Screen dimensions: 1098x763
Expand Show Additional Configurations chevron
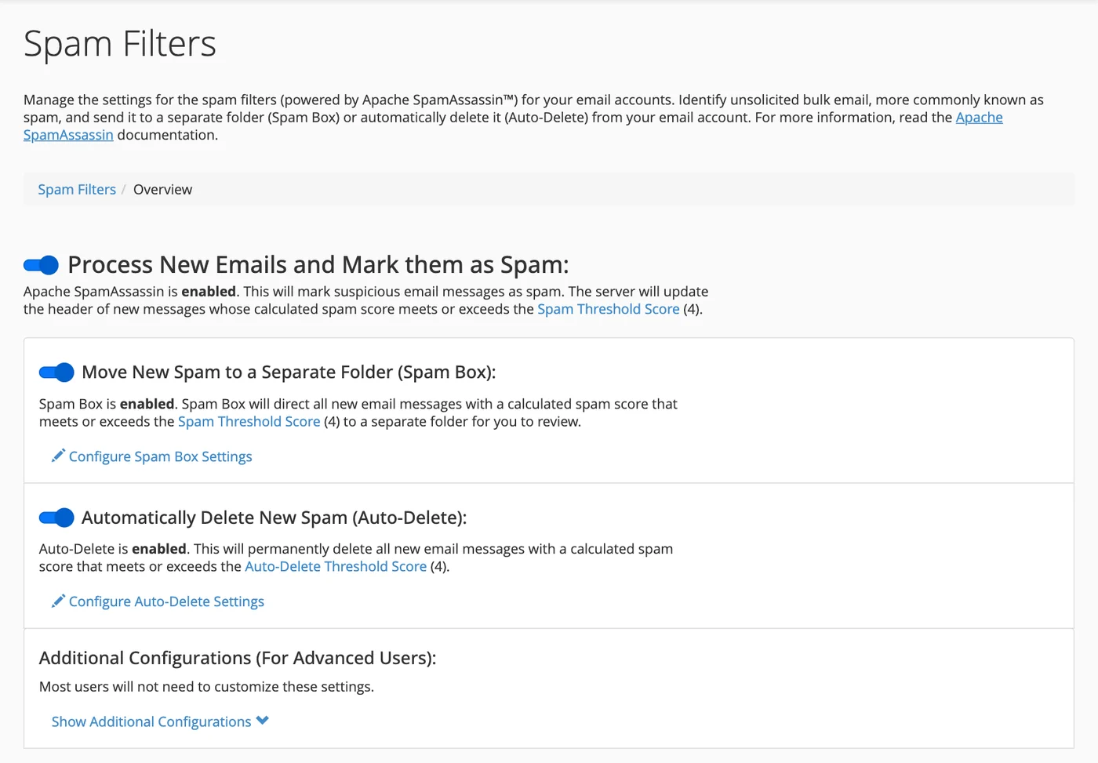click(x=262, y=721)
